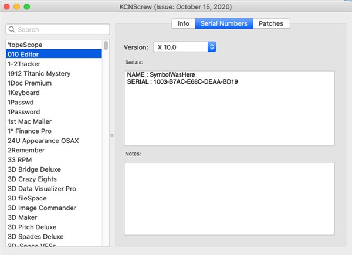352x255 pixels.
Task: Select 3D Data Visualizer Pro
Action: click(54, 189)
